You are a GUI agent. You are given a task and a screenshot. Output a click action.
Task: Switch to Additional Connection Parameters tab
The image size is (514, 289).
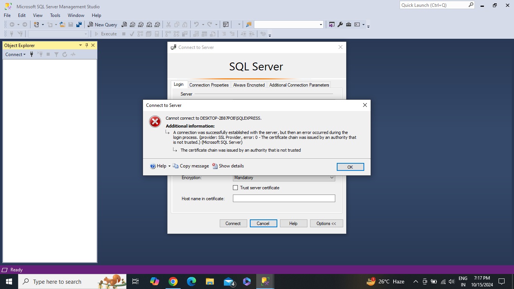pyautogui.click(x=299, y=85)
